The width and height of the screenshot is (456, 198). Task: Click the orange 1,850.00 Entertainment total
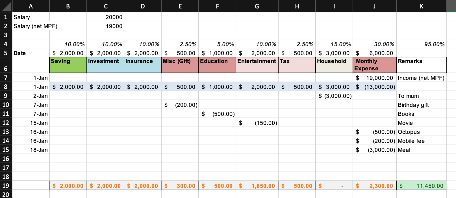257,186
